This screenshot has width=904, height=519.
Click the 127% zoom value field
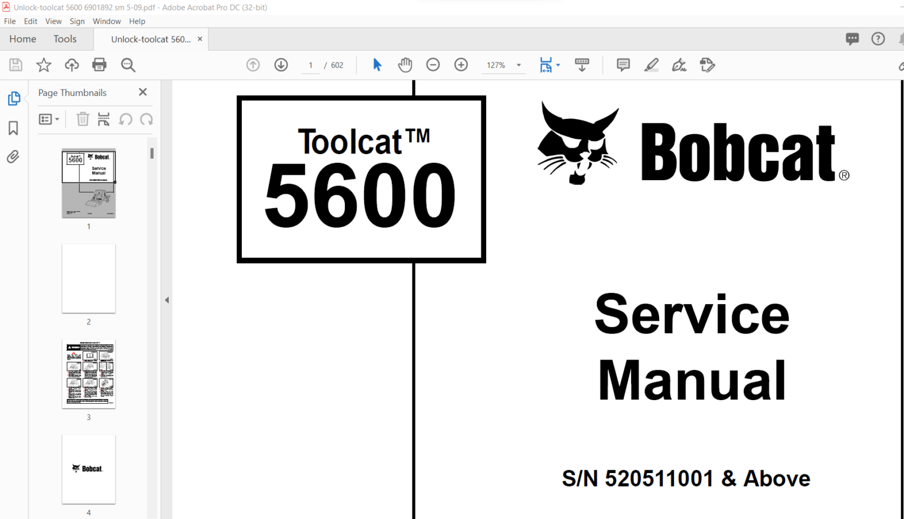coord(496,65)
